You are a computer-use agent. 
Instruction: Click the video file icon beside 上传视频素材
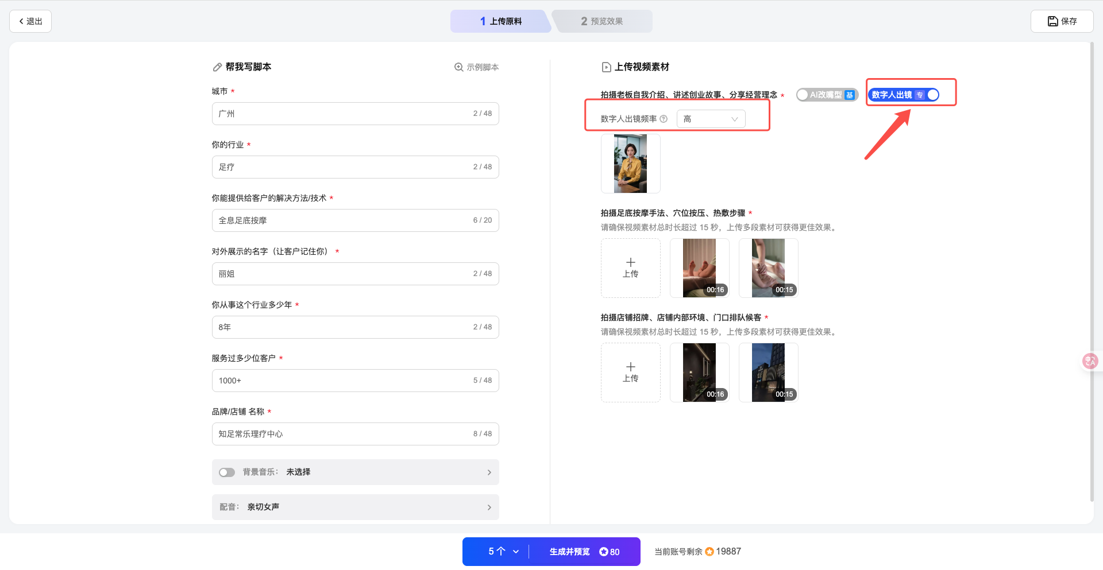[606, 67]
